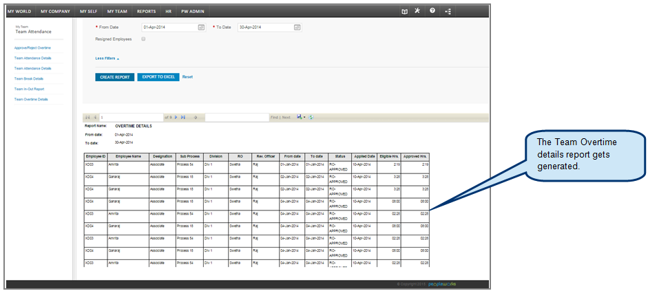Click the report export save icon
This screenshot has width=648, height=291.
299,117
